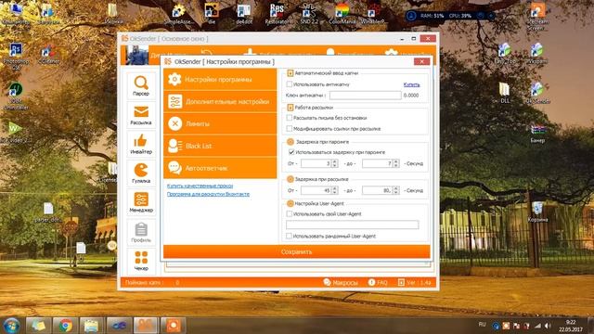This screenshot has height=334, width=594.
Task: Click the sending delay до spinner showing 80
Action: (381, 190)
